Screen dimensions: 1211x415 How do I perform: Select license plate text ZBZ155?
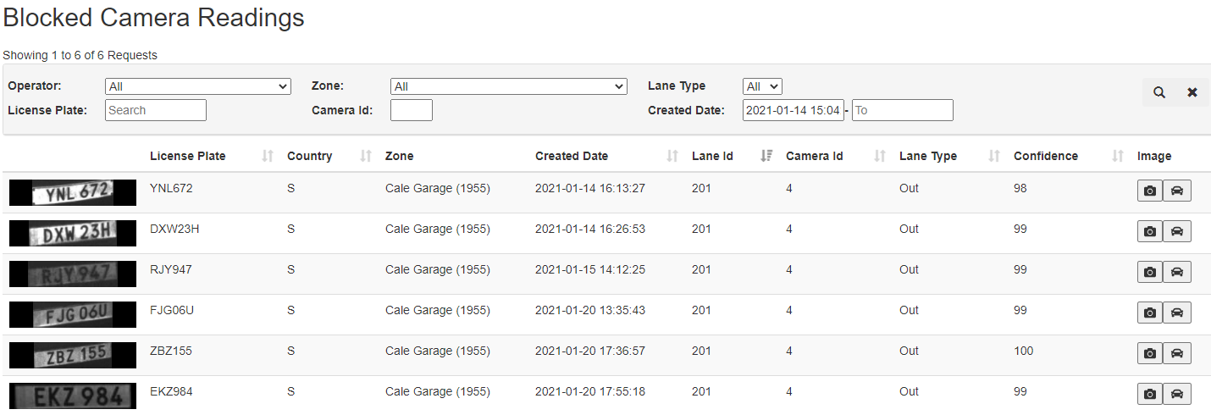pyautogui.click(x=171, y=351)
